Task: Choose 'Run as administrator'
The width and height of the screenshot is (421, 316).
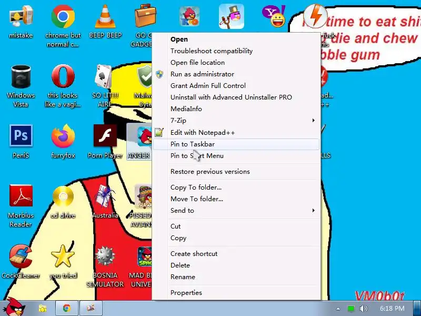Action: 236,74
